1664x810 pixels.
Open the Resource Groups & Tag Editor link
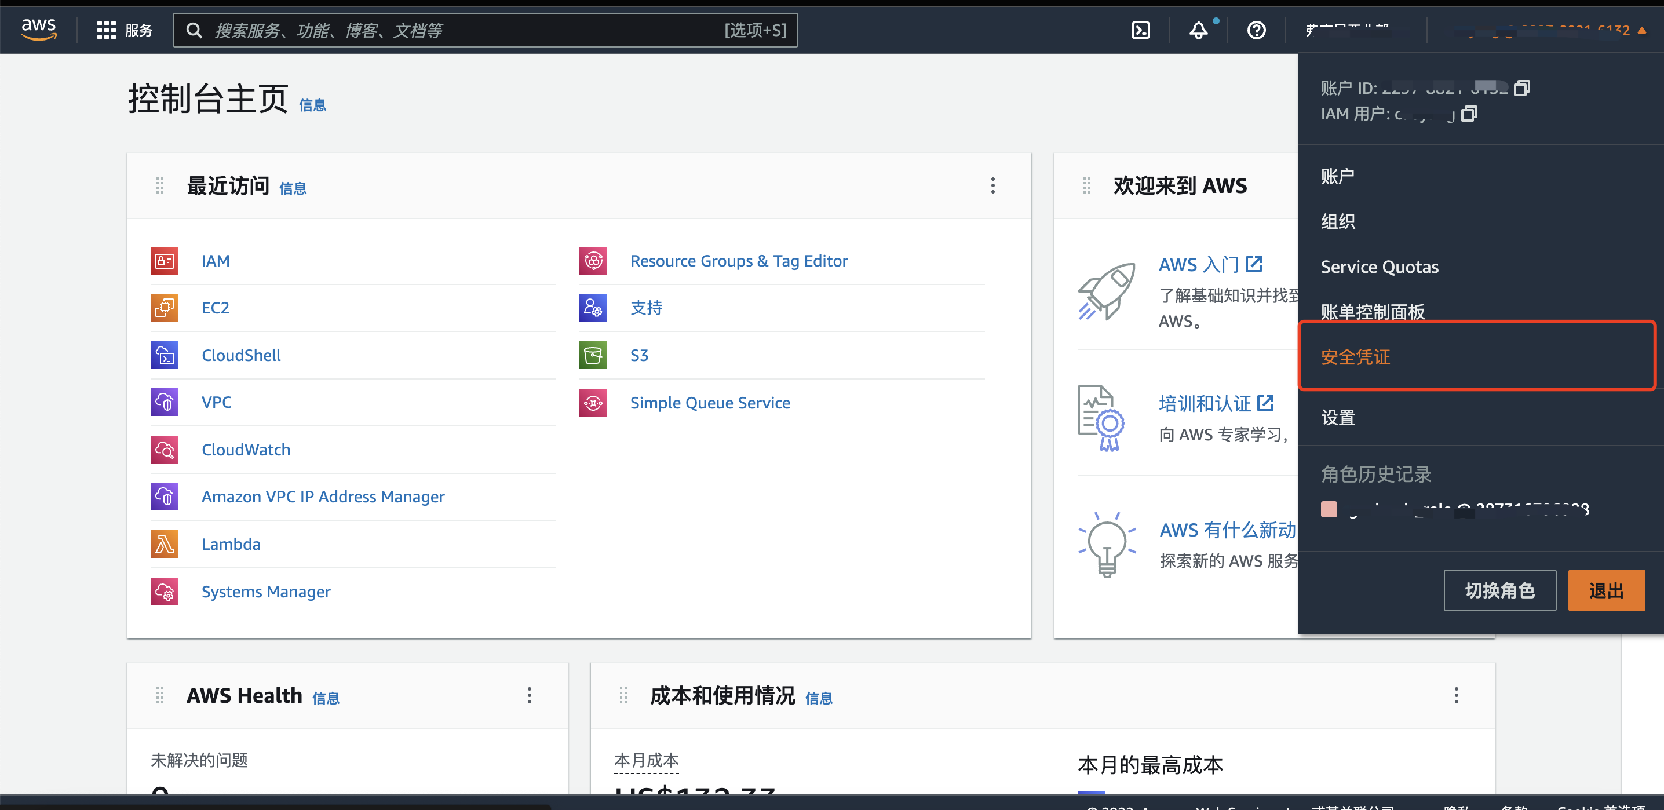pos(738,261)
